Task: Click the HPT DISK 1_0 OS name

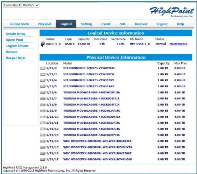Action: coord(140,44)
